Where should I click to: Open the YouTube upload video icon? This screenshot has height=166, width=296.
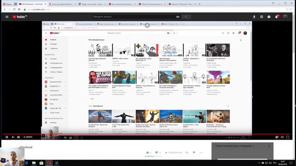[254, 17]
